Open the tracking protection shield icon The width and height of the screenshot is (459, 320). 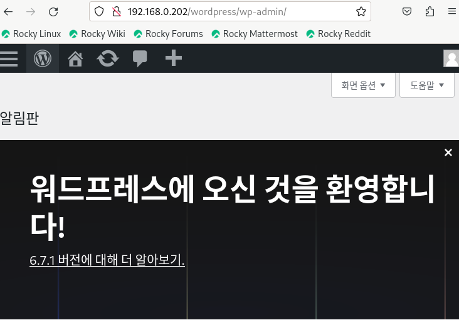99,12
